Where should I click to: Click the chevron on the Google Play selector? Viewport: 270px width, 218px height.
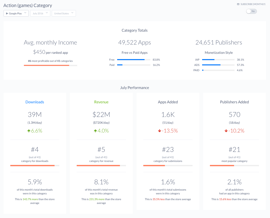pos(25,13)
